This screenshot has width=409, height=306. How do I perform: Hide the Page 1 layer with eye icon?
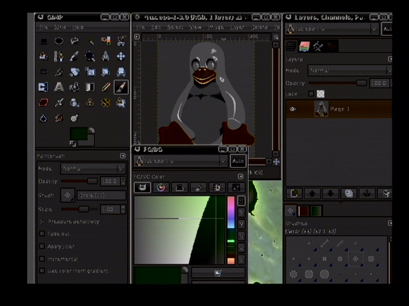pos(293,109)
